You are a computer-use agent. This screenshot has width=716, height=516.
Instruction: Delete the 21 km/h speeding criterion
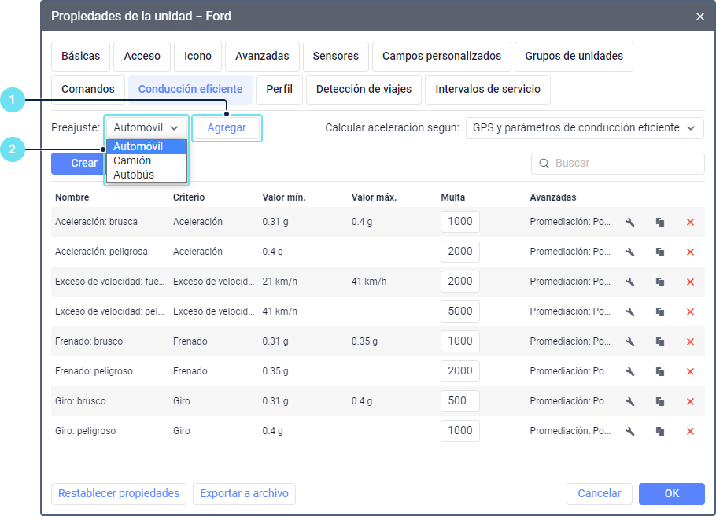pos(691,282)
